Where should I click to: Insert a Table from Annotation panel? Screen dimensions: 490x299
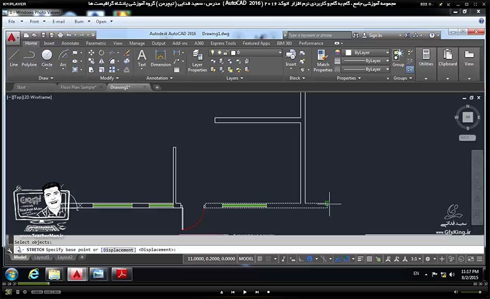pyautogui.click(x=177, y=70)
